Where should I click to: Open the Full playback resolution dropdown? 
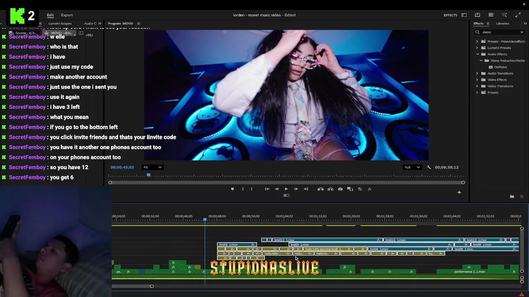click(x=412, y=167)
